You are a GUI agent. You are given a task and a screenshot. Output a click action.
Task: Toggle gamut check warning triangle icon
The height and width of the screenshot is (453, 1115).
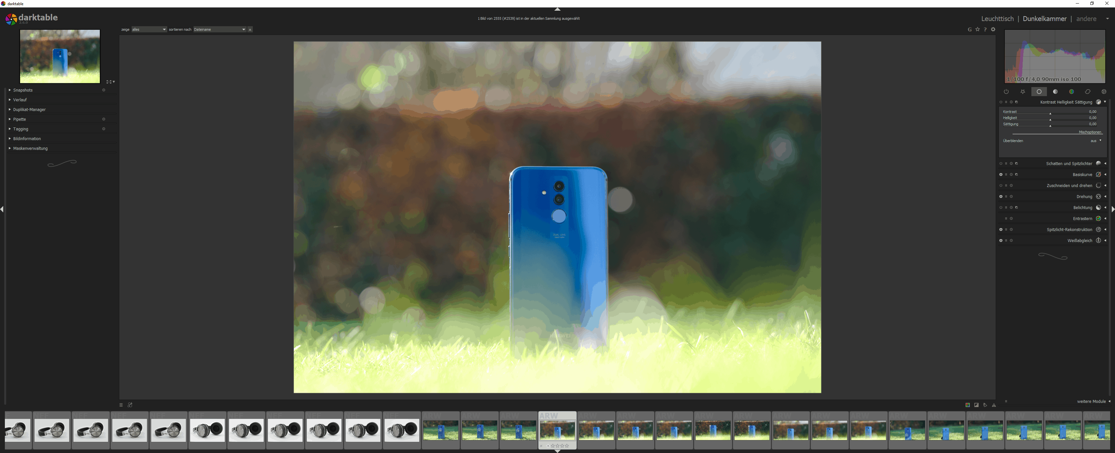pos(994,405)
